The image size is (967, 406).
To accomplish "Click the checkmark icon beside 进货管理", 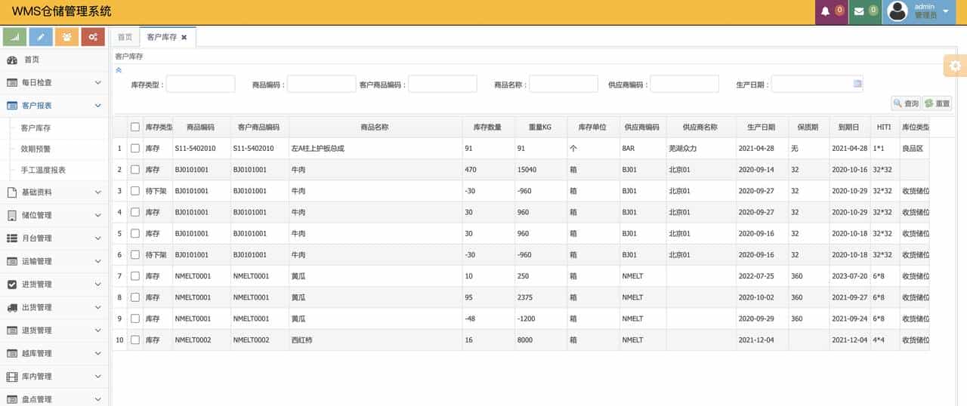I will click(12, 285).
